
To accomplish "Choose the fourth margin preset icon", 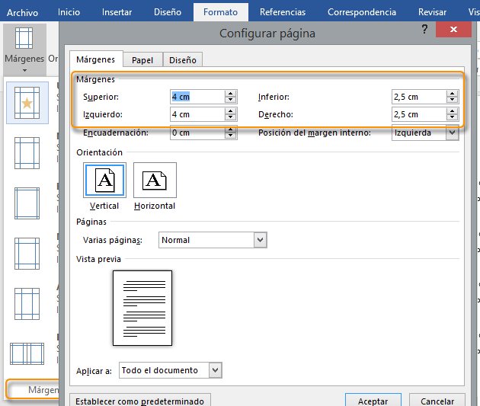I will pos(27,254).
